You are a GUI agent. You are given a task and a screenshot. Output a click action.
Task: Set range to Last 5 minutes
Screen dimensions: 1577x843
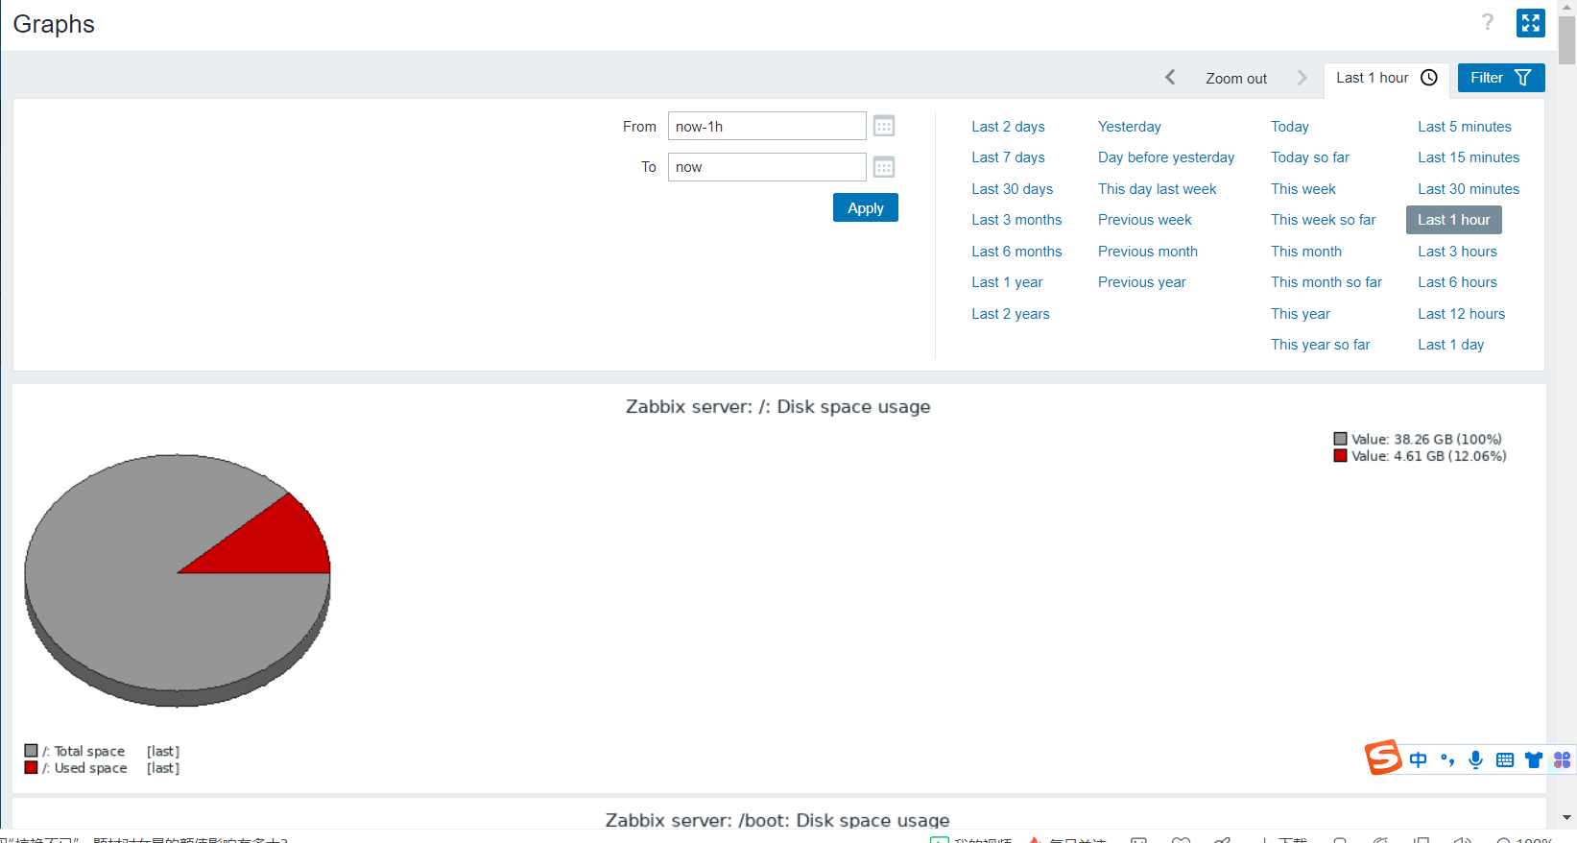1465,127
